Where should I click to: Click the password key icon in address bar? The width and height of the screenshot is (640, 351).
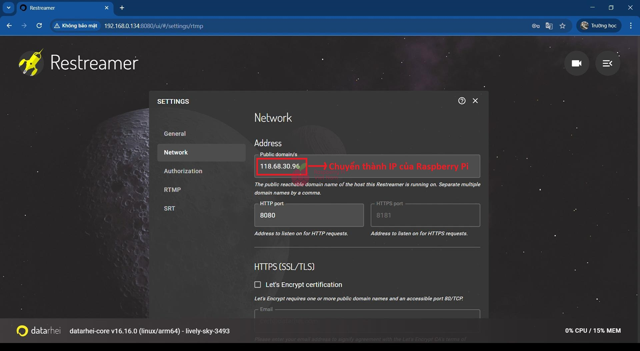[x=536, y=26]
